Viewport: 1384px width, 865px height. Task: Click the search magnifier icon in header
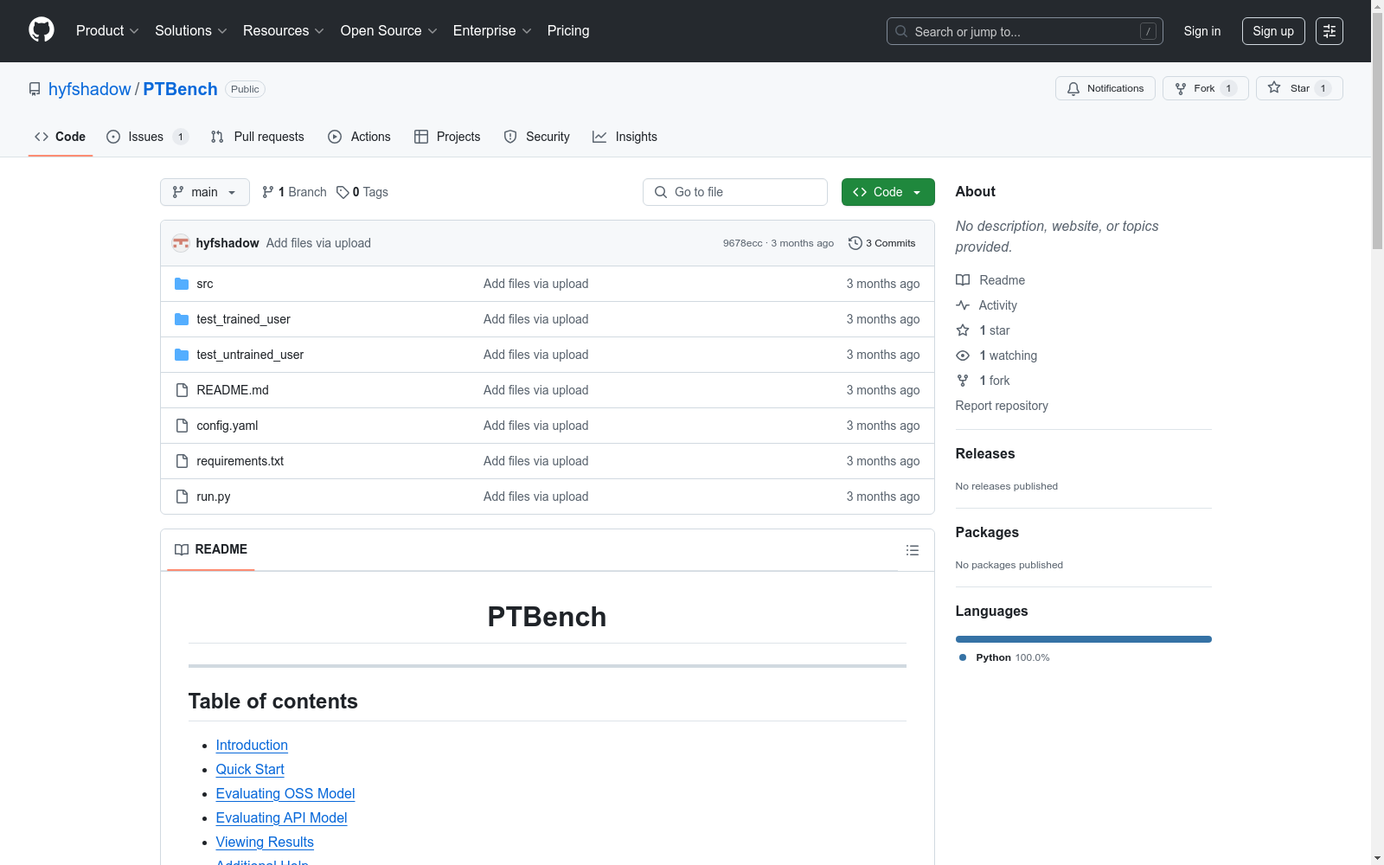point(901,31)
